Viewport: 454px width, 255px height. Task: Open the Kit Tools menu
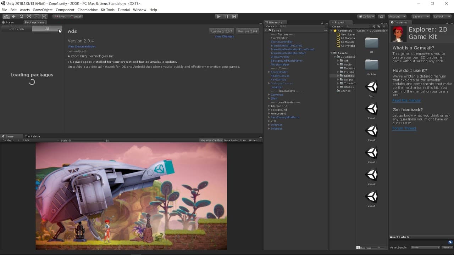tap(107, 10)
